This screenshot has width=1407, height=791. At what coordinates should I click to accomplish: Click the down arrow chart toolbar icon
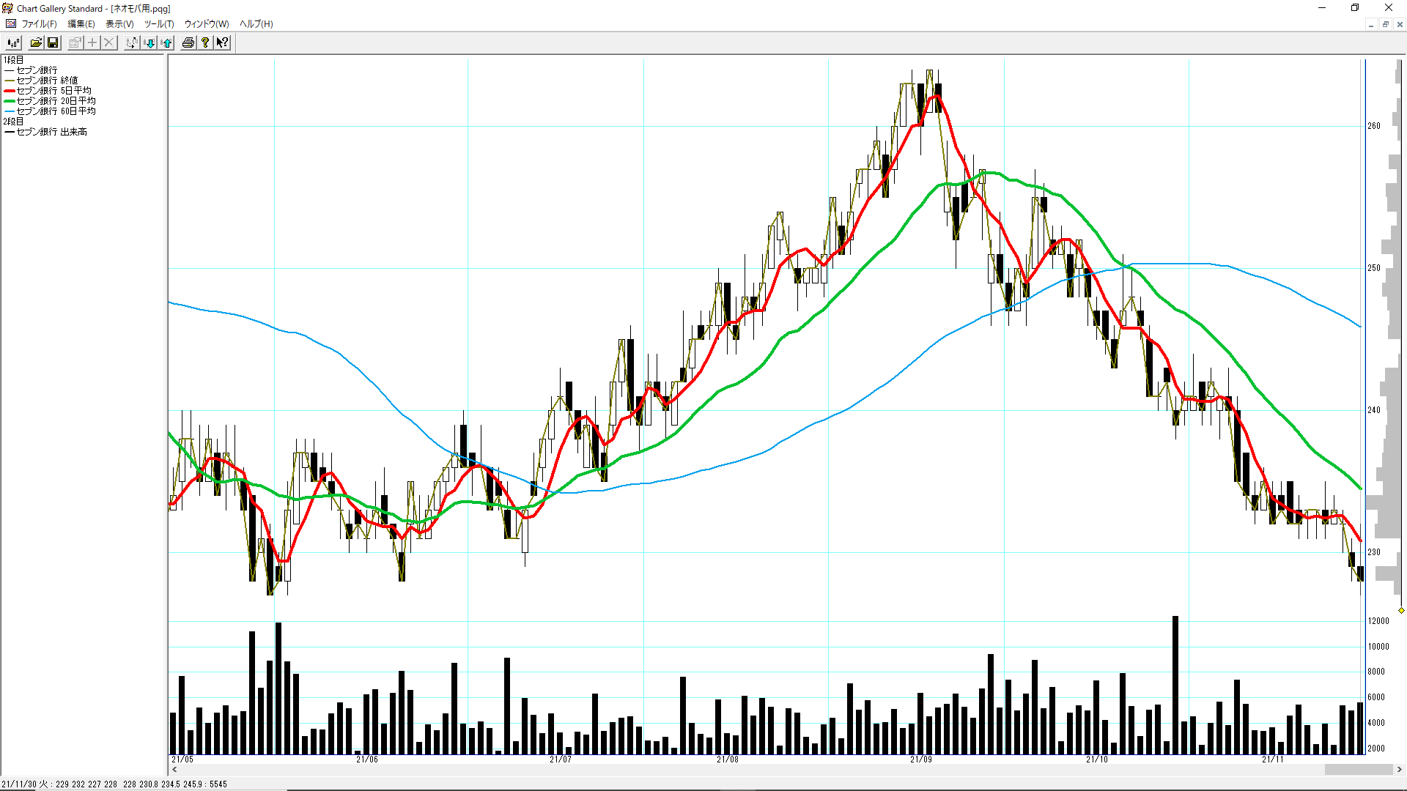(149, 42)
